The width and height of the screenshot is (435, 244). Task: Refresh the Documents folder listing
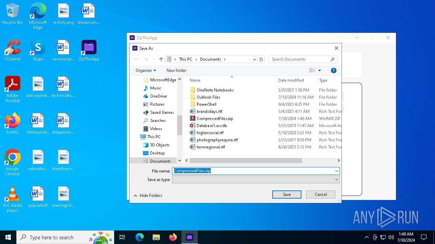point(261,59)
